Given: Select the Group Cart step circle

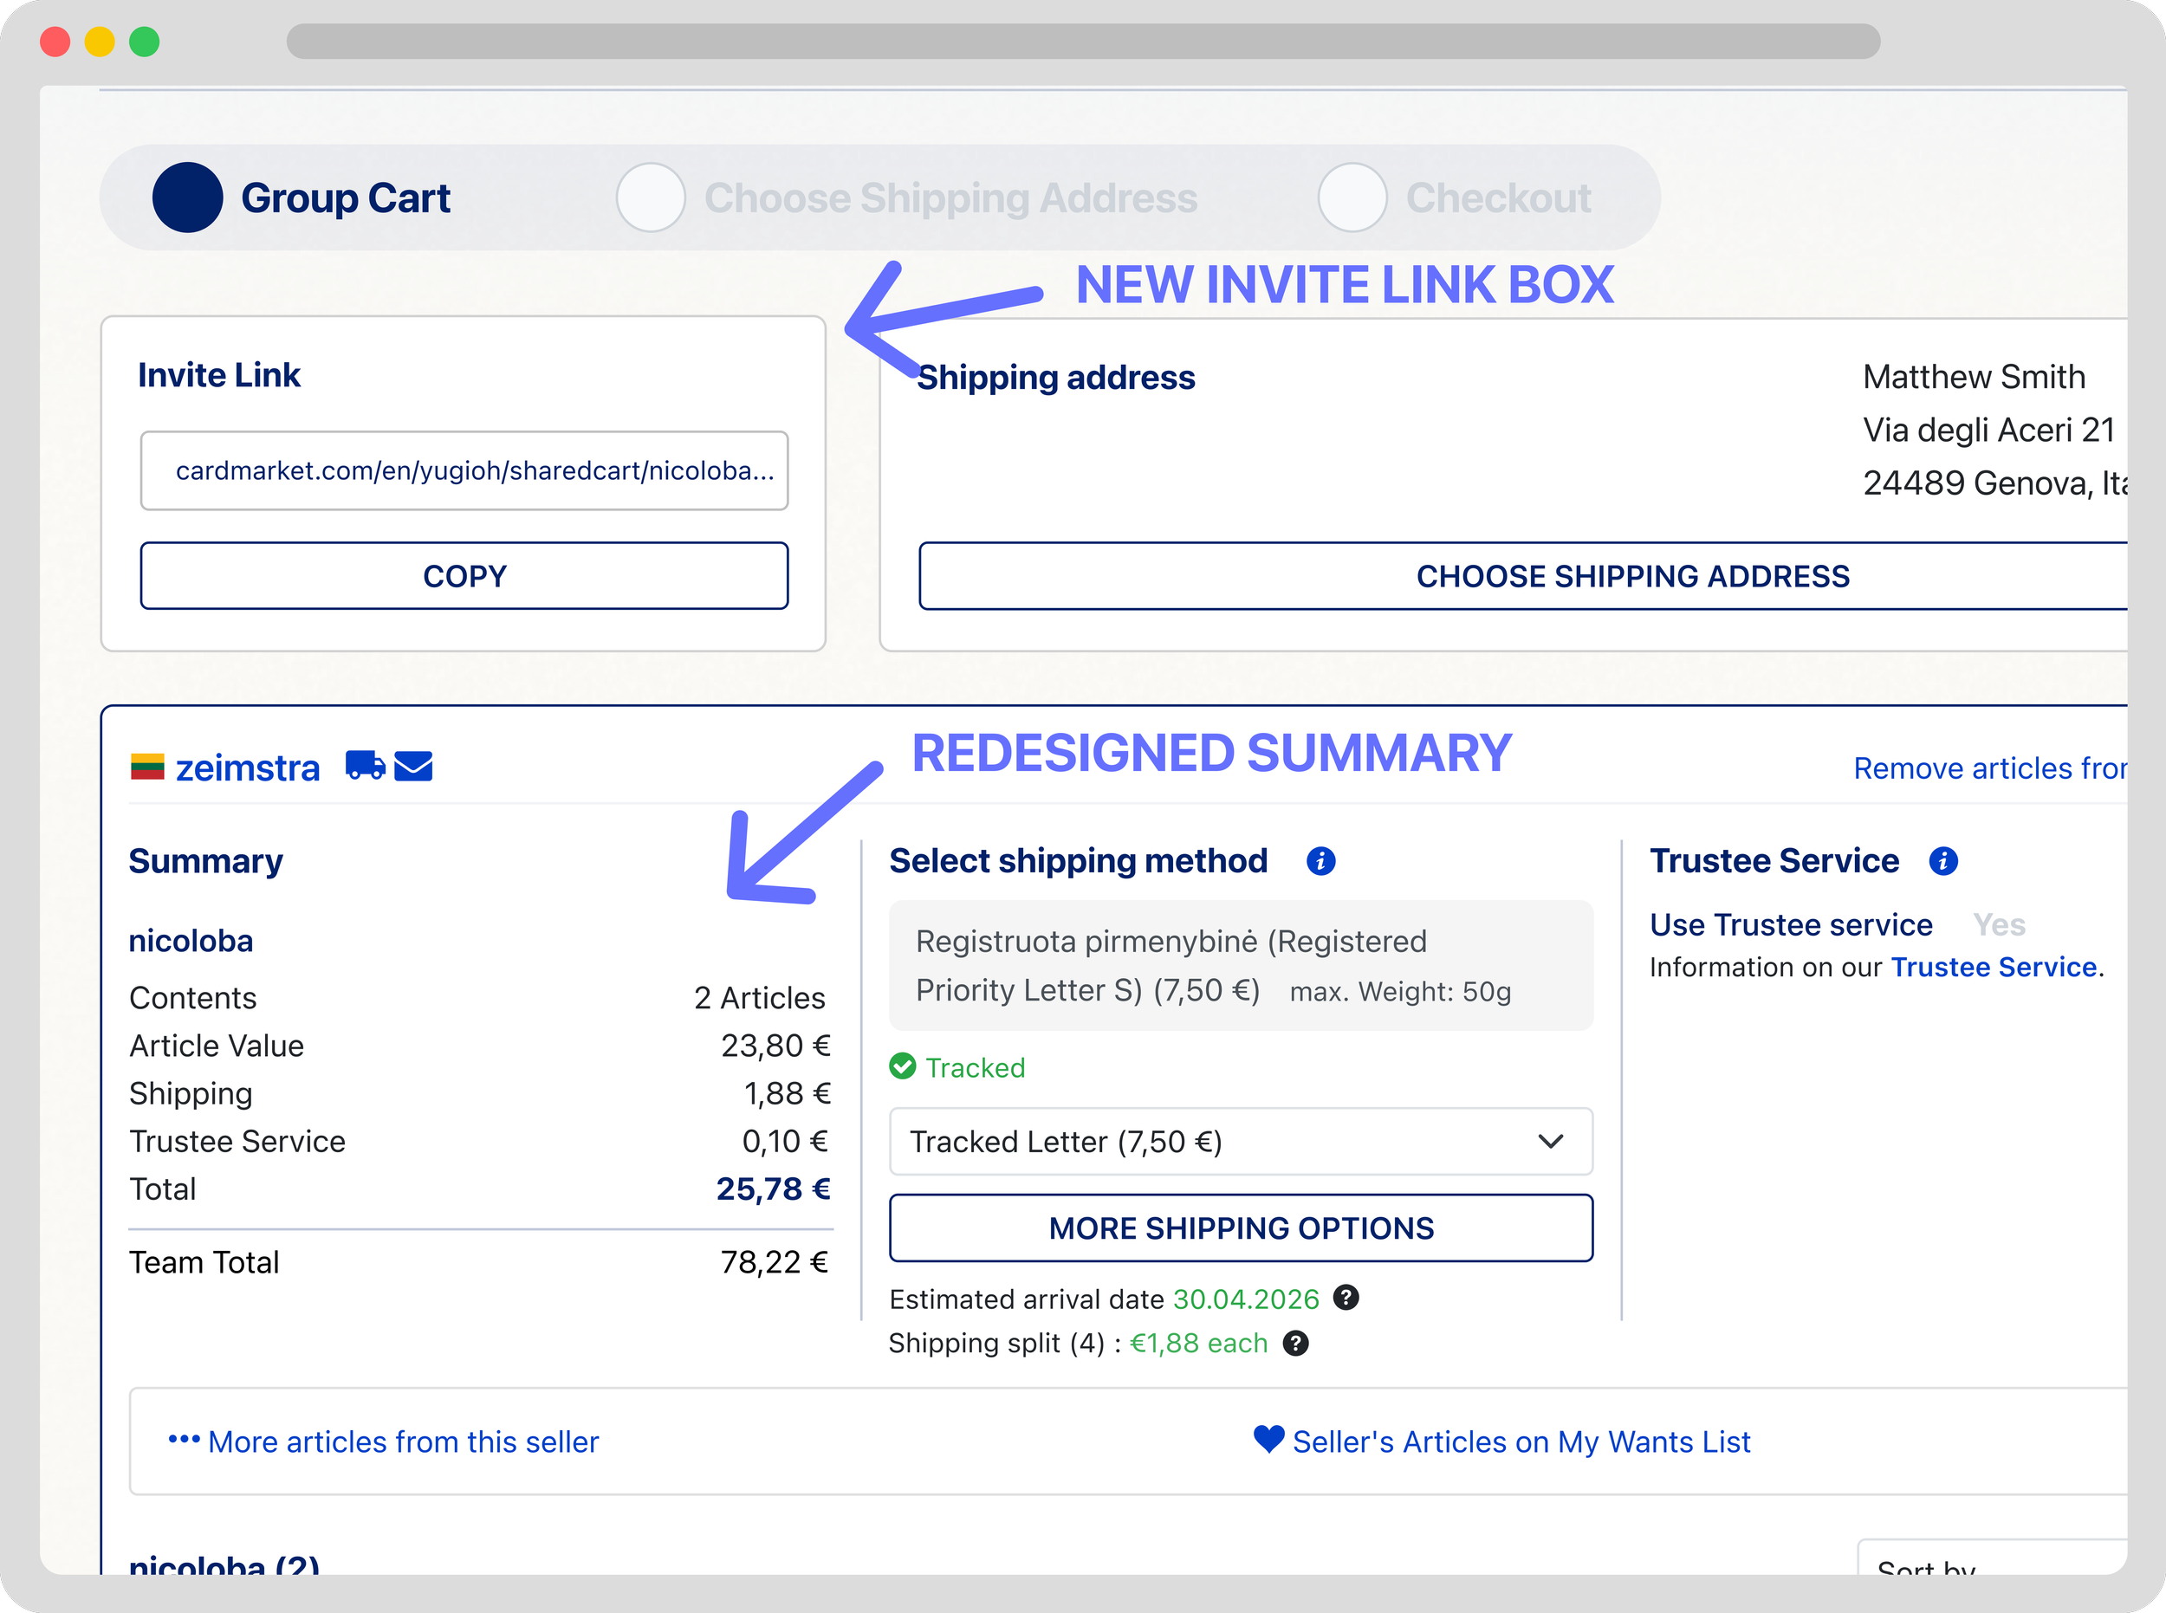Looking at the screenshot, I should 187,198.
